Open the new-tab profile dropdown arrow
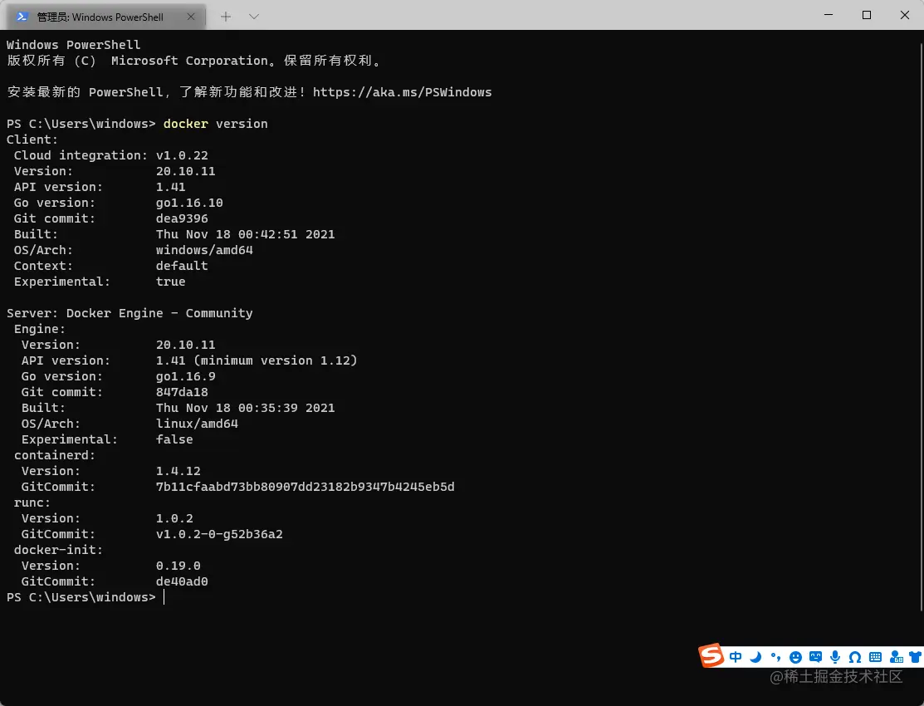 pos(254,17)
